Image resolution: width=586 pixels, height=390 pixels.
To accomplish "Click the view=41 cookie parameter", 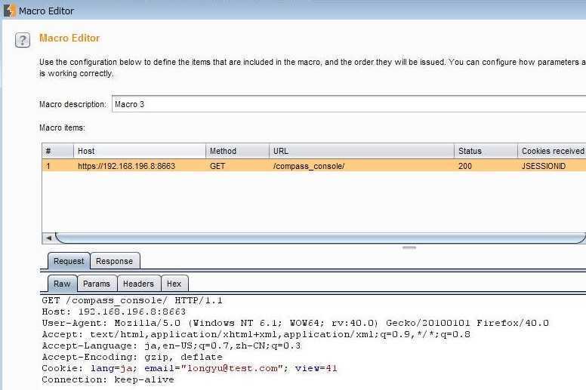I will click(316, 368).
